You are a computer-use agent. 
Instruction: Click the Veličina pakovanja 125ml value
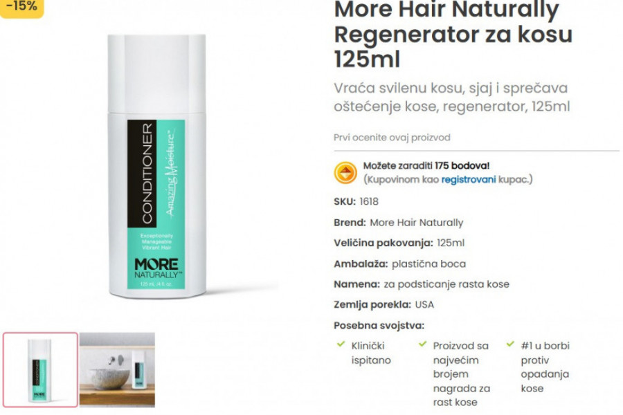coord(451,243)
